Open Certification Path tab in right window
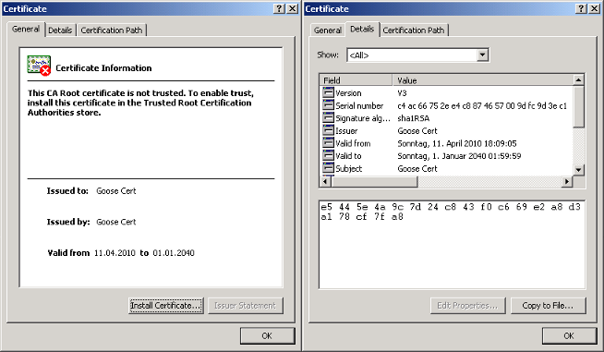Viewport: 604px width, 352px height. [x=414, y=30]
